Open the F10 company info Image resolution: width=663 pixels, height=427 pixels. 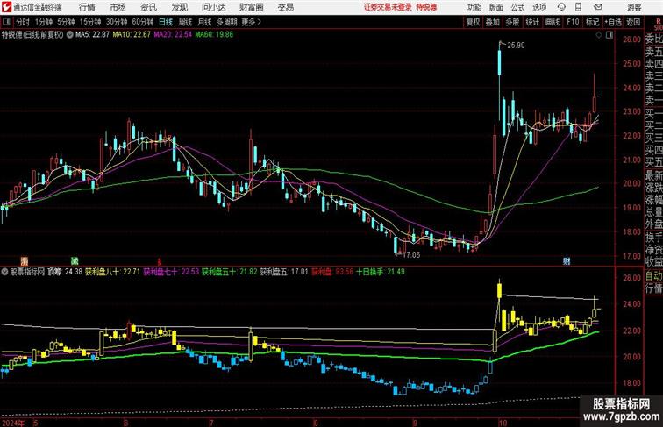pos(573,22)
